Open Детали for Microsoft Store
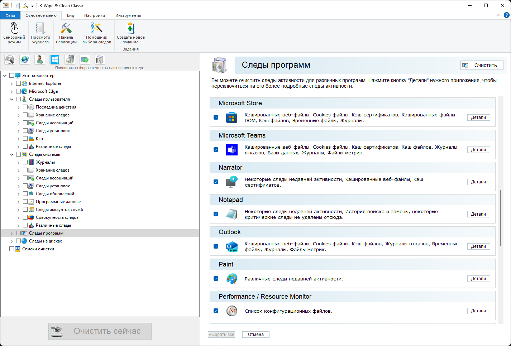Image resolution: width=511 pixels, height=346 pixels. tap(478, 117)
